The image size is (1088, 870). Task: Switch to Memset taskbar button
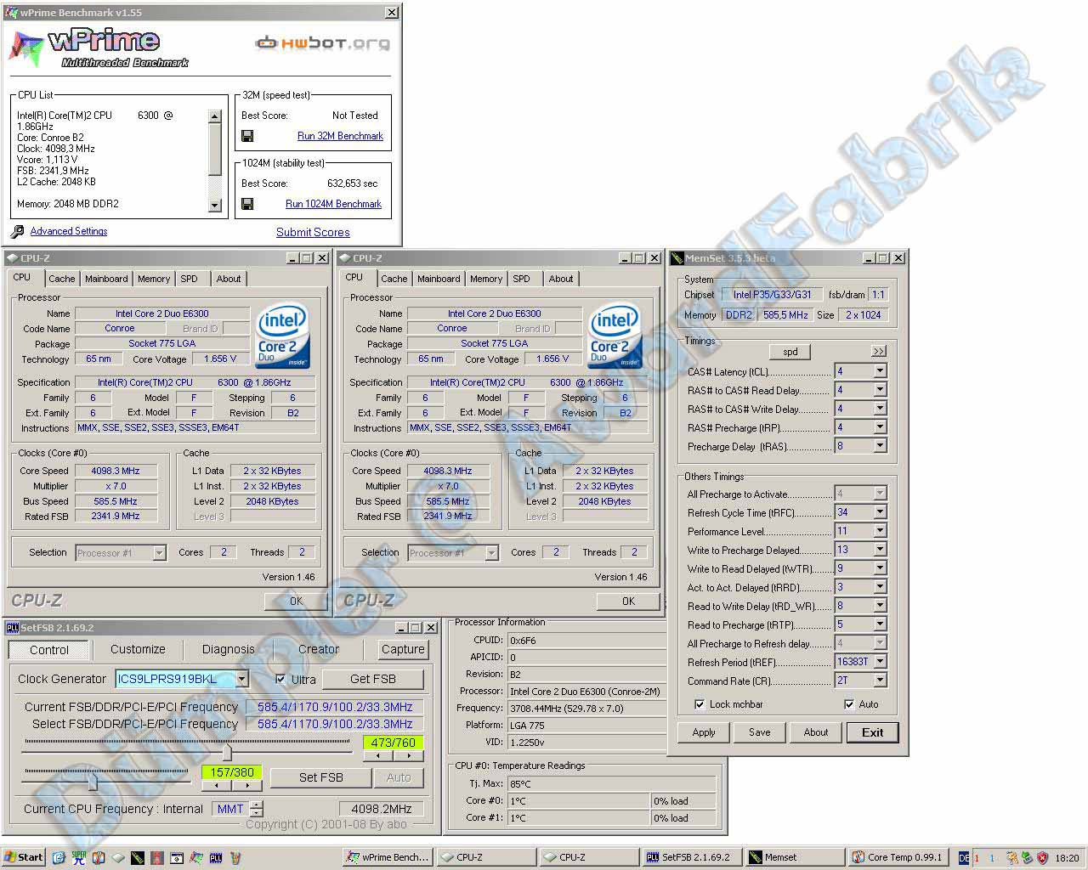point(796,857)
